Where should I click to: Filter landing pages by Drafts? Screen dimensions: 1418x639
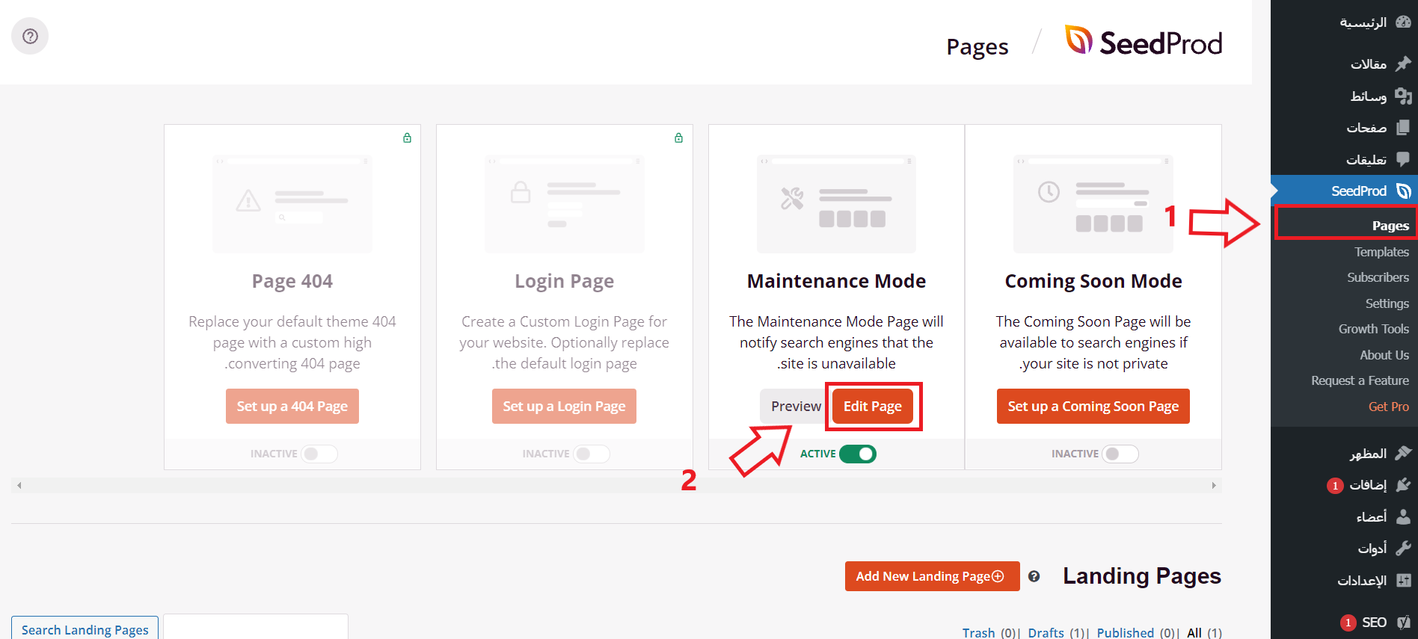pyautogui.click(x=1046, y=633)
